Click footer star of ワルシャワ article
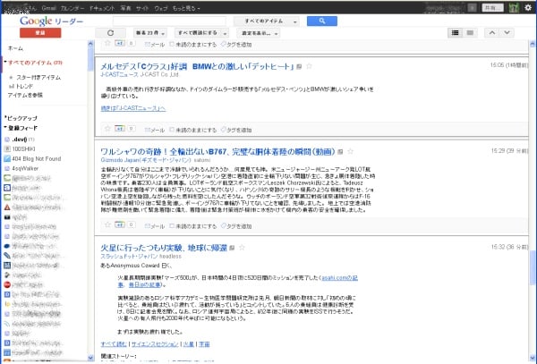This screenshot has height=364, width=537. click(x=107, y=224)
